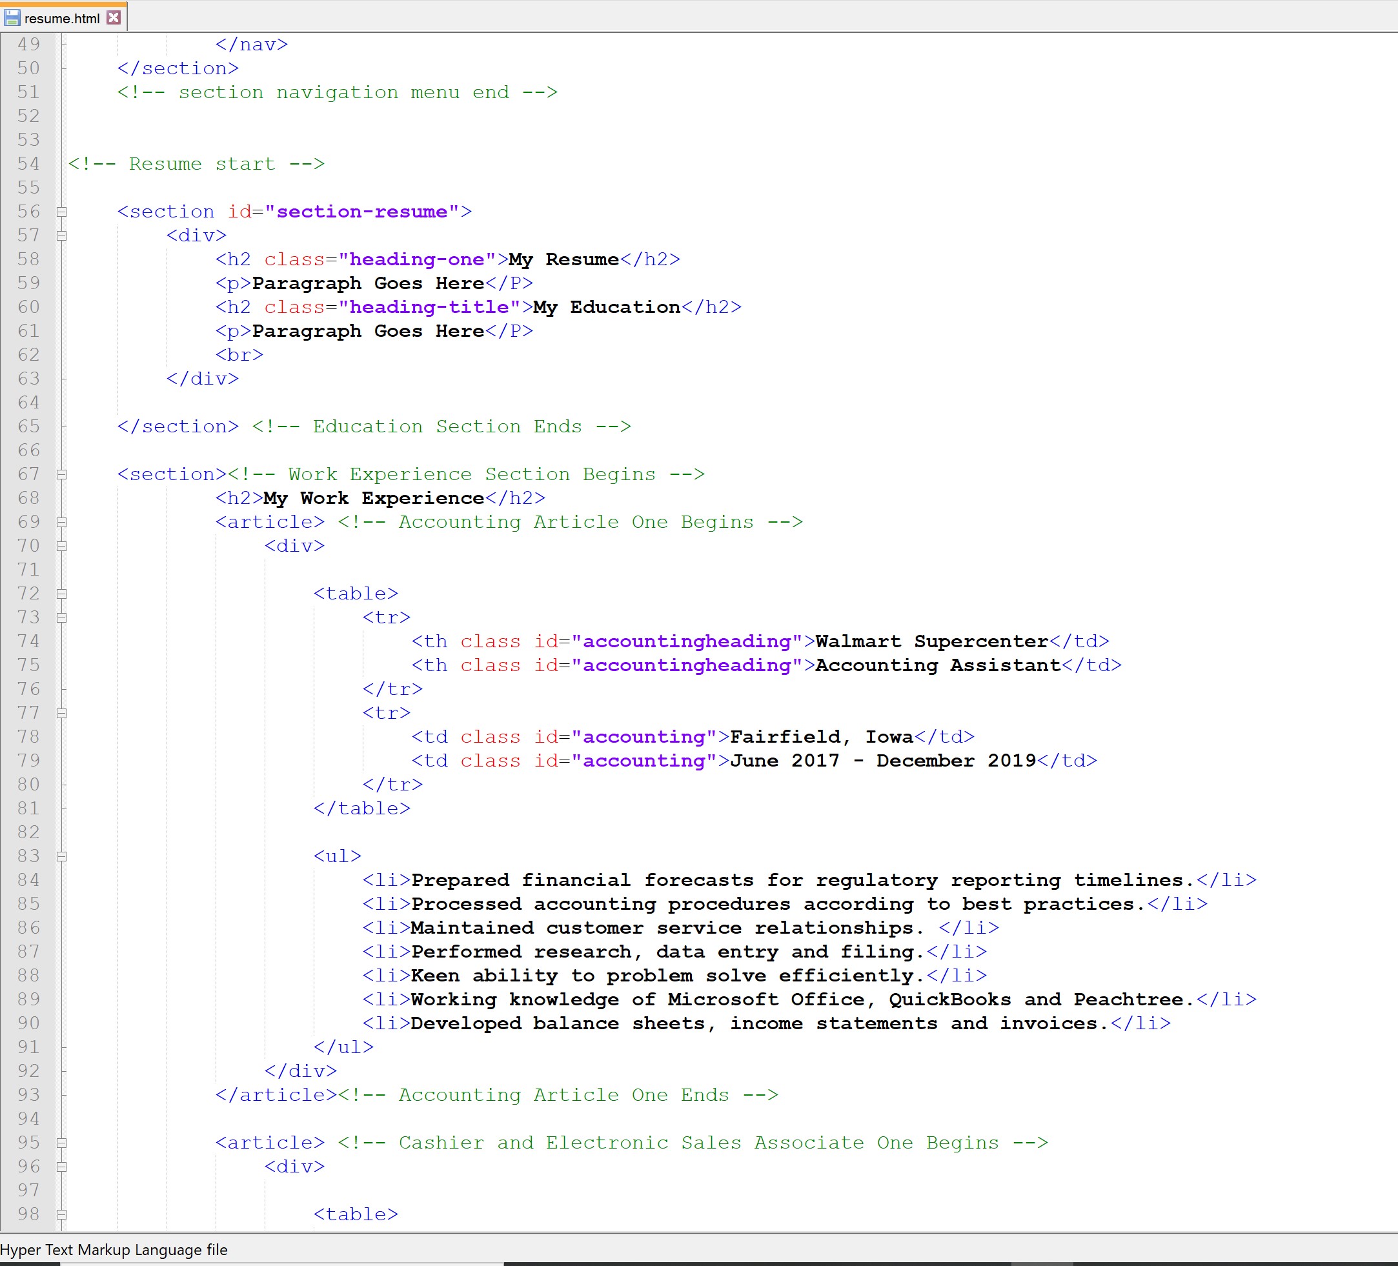Click the 'Walmart Supercenter' text
1398x1266 pixels.
pos(932,641)
